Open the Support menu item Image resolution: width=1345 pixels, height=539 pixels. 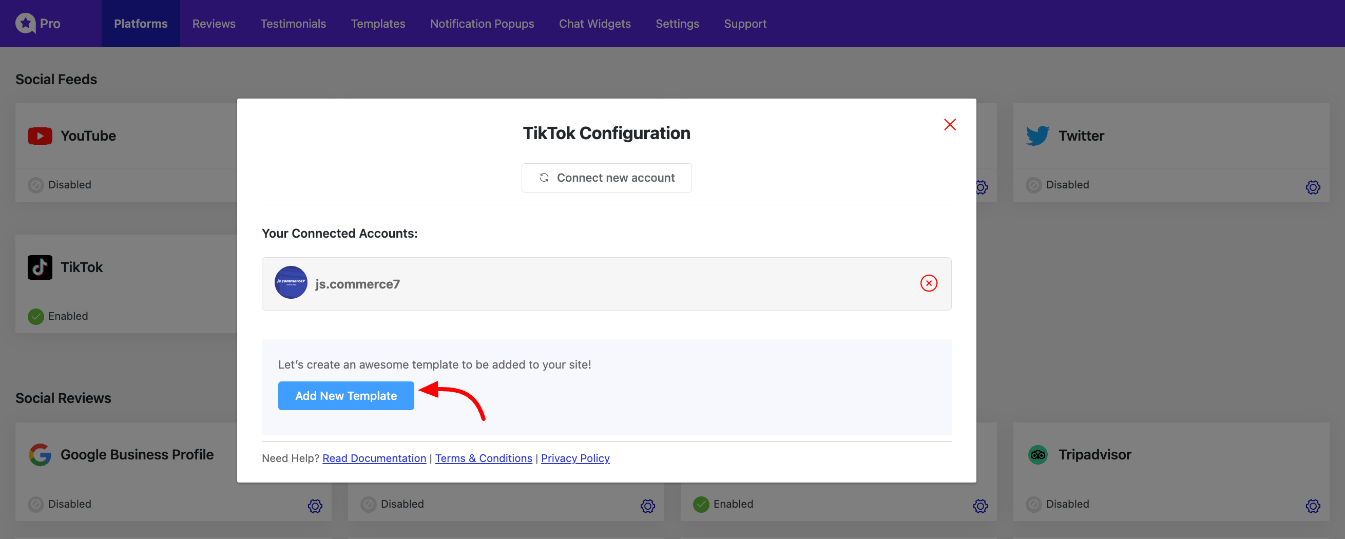tap(744, 24)
